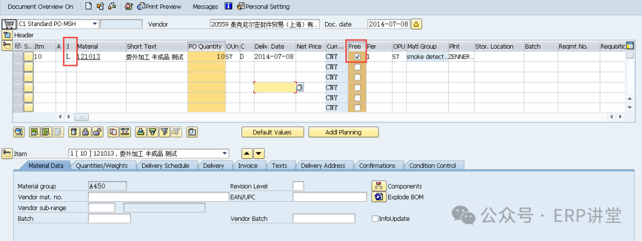Open table column settings icon
The height and width of the screenshot is (241, 642).
(630, 46)
